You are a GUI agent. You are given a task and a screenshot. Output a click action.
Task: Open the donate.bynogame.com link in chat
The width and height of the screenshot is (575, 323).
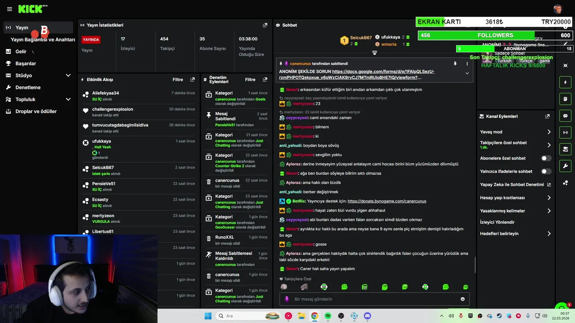387,201
